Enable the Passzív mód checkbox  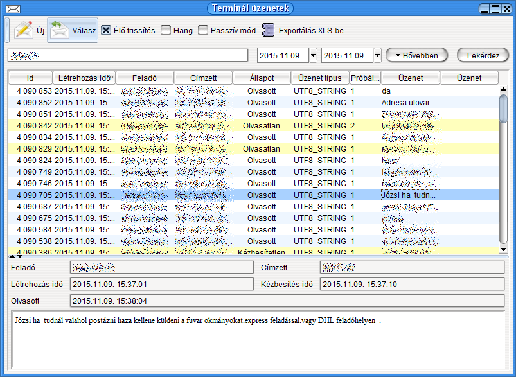pos(203,30)
